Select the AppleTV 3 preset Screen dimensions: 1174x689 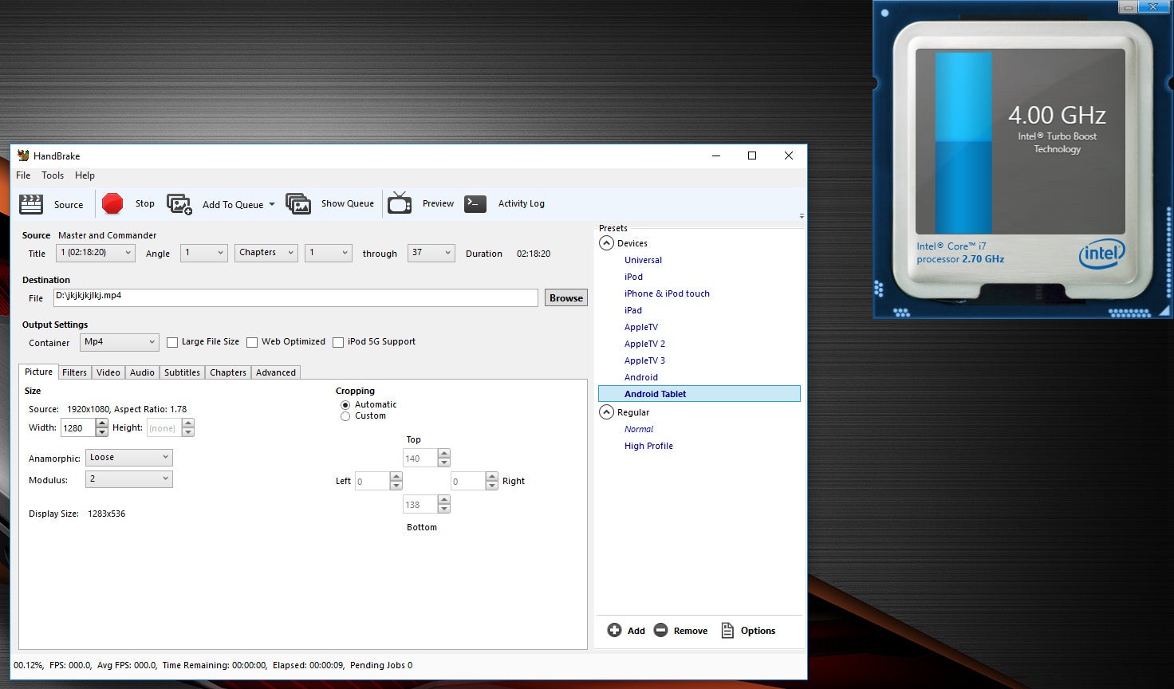[644, 360]
